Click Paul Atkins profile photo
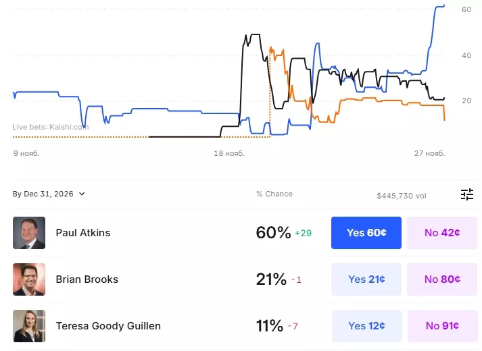Viewport: 482px width, 351px height. 29,233
